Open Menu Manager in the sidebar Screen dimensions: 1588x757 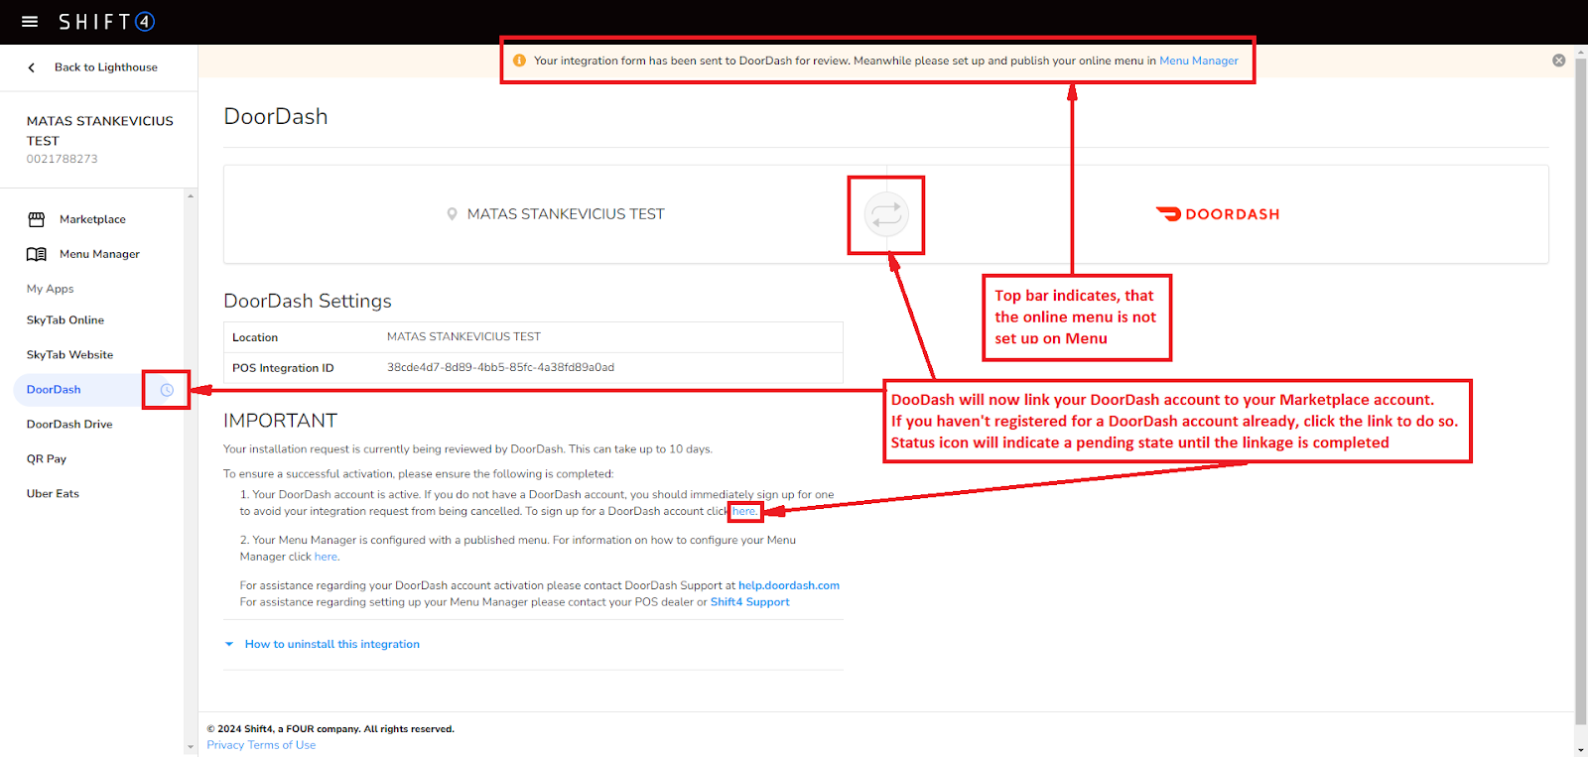point(99,254)
